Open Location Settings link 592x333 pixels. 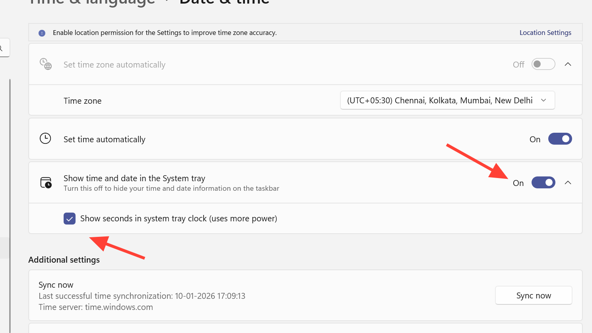pos(545,33)
